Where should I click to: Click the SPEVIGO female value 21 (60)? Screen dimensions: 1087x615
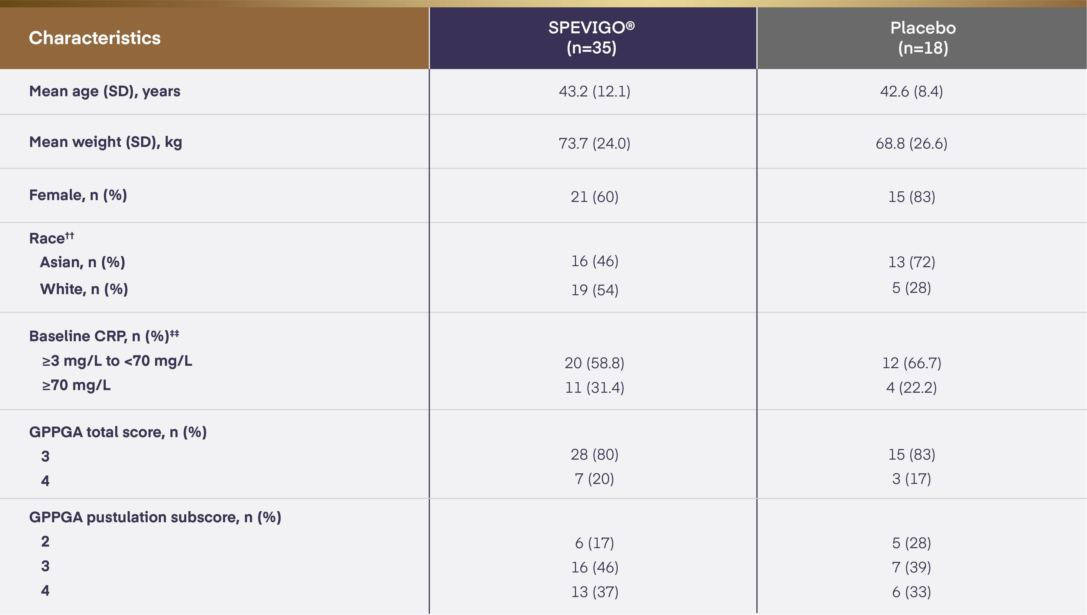tap(594, 197)
